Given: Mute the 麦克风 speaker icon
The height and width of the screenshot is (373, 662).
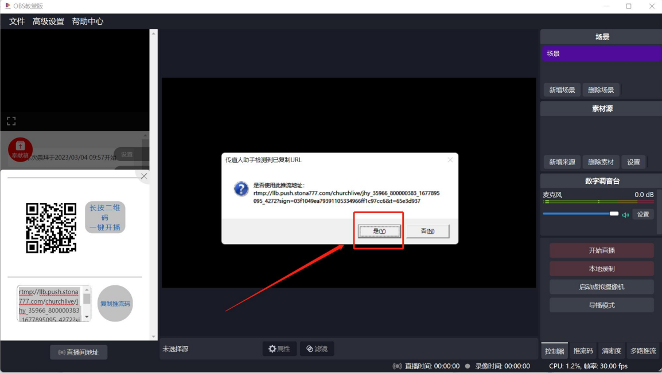Looking at the screenshot, I should tap(625, 215).
